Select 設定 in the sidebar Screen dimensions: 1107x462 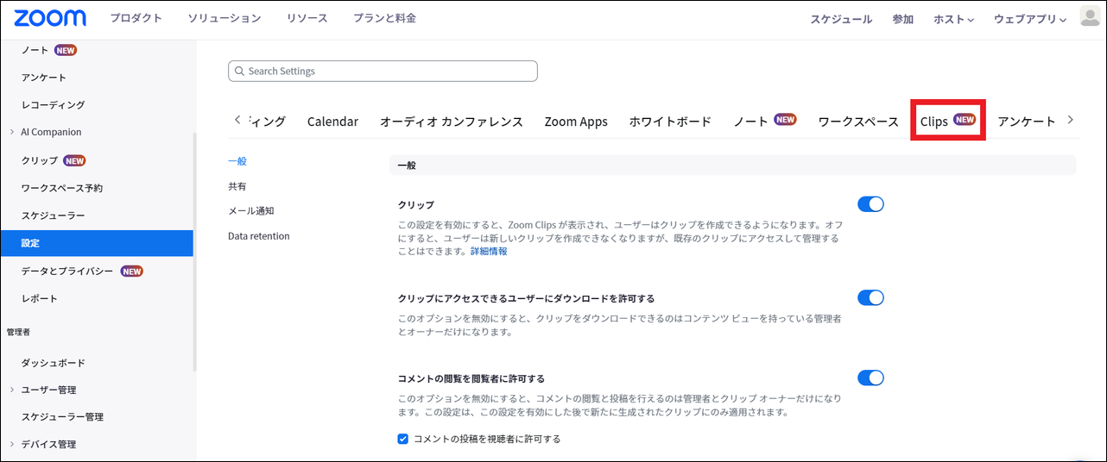97,243
